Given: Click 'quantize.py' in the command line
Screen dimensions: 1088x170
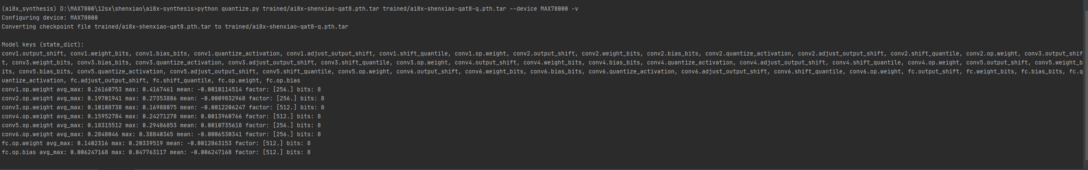Looking at the screenshot, I should coord(240,9).
